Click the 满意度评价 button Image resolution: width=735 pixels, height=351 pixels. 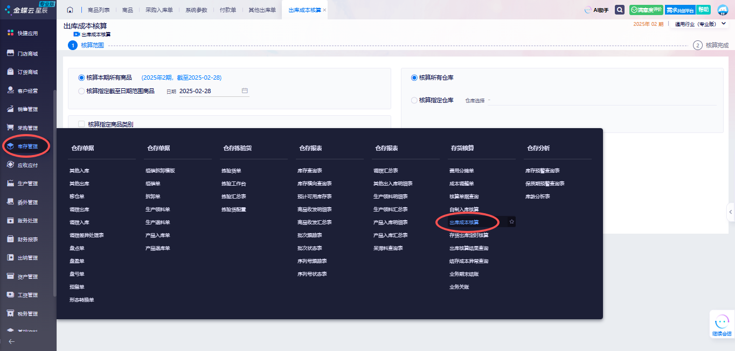coord(646,10)
